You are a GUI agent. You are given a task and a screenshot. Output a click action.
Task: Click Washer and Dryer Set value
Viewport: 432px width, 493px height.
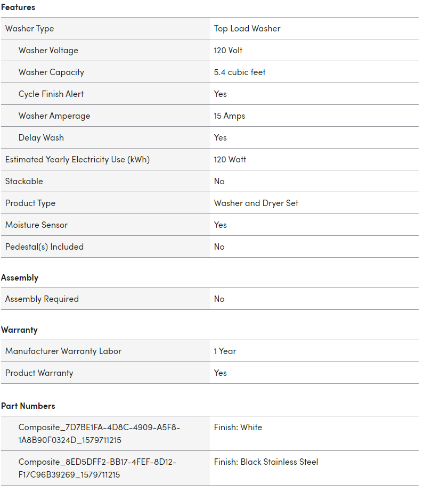coord(256,203)
